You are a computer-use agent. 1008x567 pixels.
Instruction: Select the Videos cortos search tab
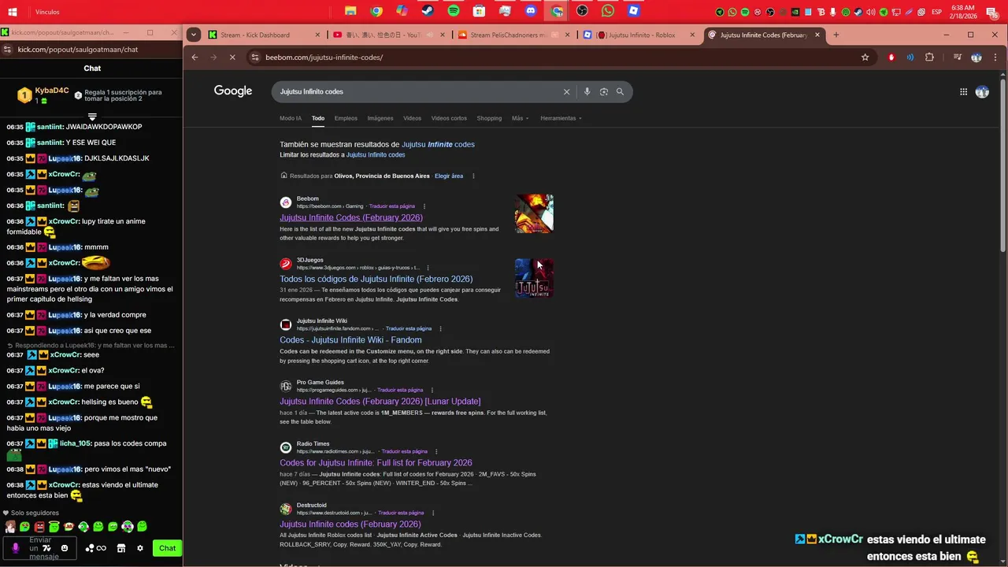point(449,118)
